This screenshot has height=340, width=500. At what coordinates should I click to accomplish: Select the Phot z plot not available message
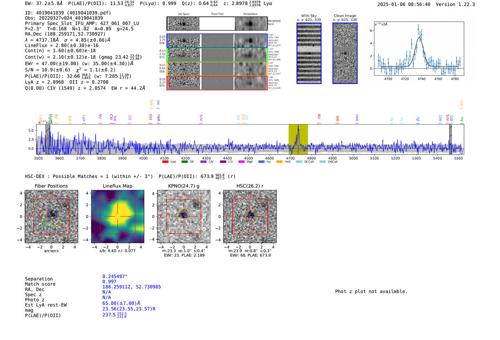point(371,291)
